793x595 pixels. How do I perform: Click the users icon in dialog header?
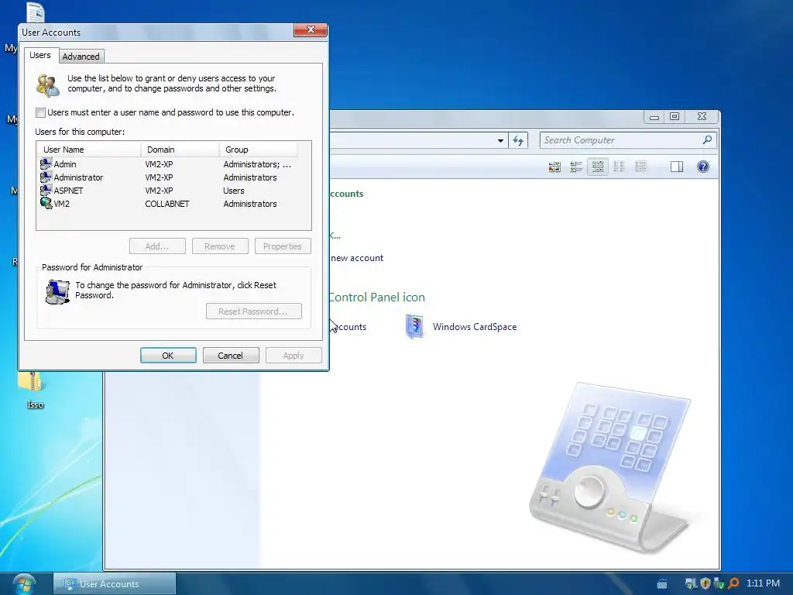48,84
